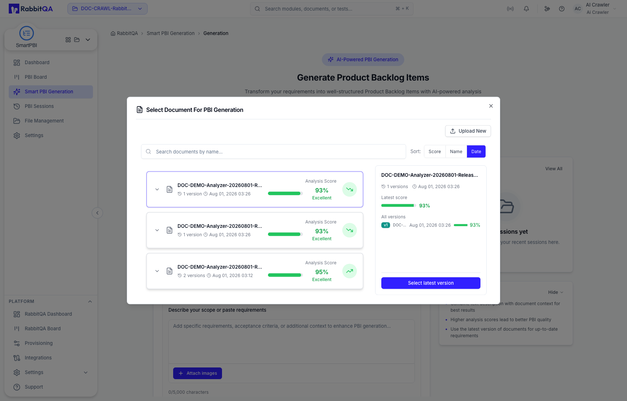
Task: Click the Latest score bar in details panel
Action: click(x=398, y=206)
